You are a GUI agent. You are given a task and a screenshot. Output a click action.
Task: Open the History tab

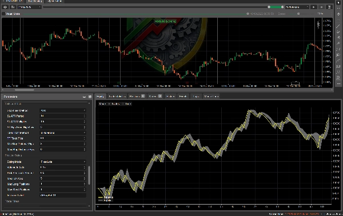pyautogui.click(x=170, y=96)
